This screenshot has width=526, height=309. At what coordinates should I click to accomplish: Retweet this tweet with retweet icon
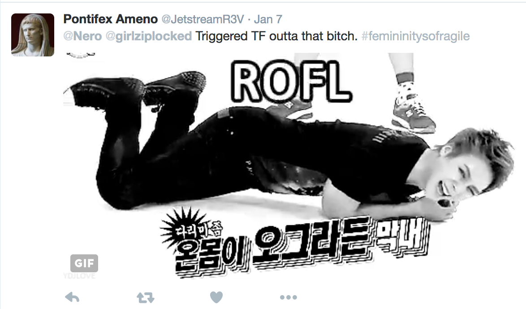tap(145, 297)
